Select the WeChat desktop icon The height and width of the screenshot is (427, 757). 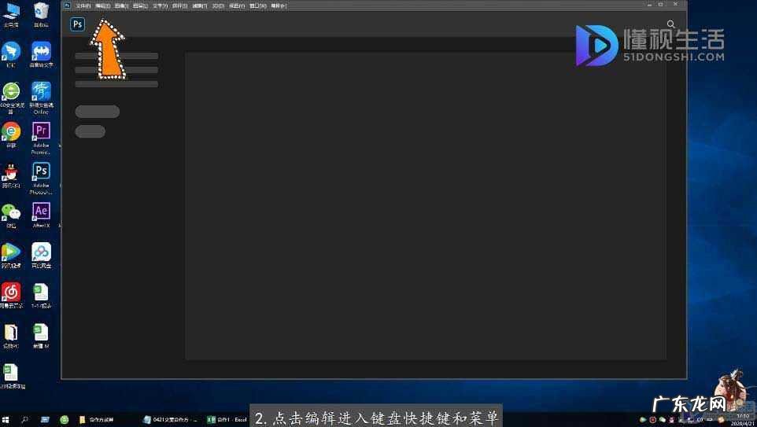(x=10, y=212)
